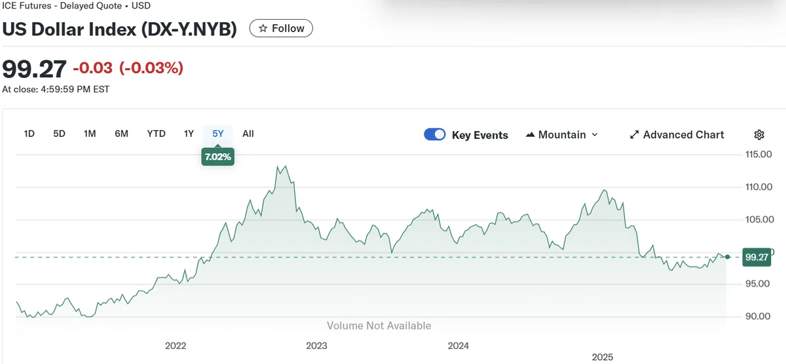Click the large 99.27 quote price
786x364 pixels.
click(35, 68)
